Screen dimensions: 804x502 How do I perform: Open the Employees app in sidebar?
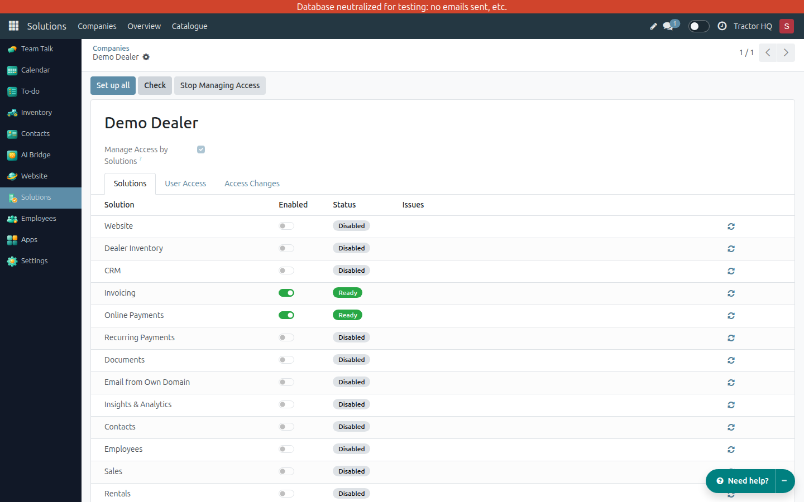click(41, 219)
